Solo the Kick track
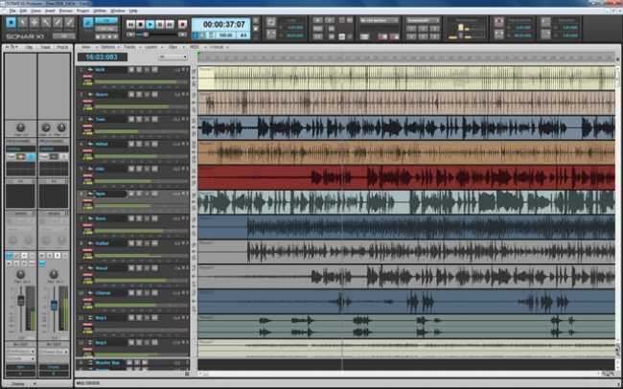 [x=139, y=70]
